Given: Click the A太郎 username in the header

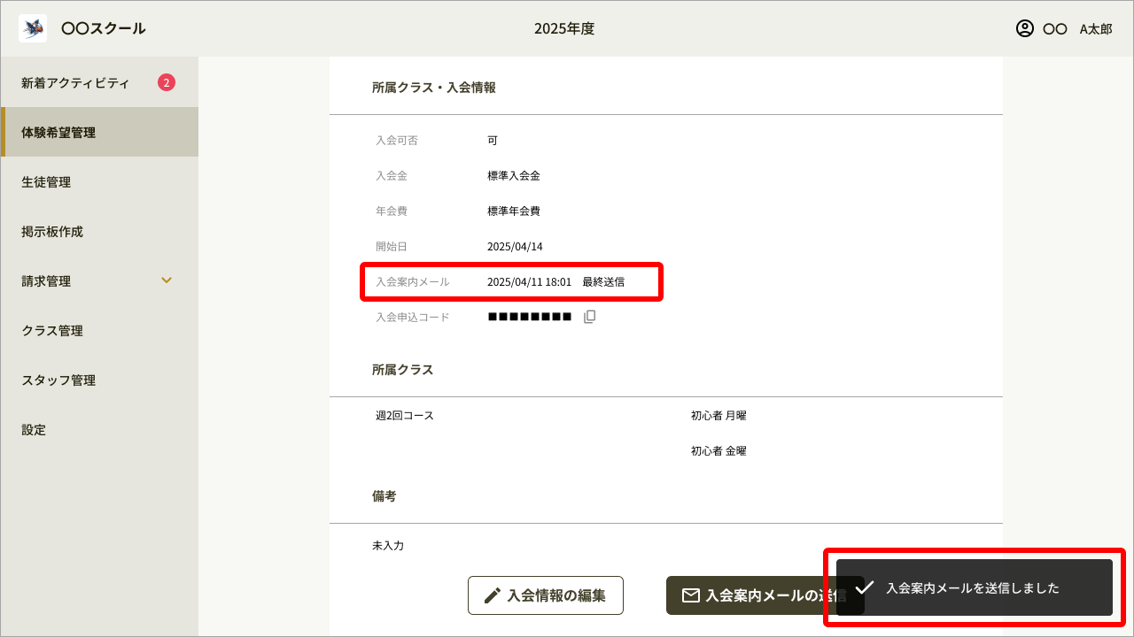Looking at the screenshot, I should (x=1095, y=28).
